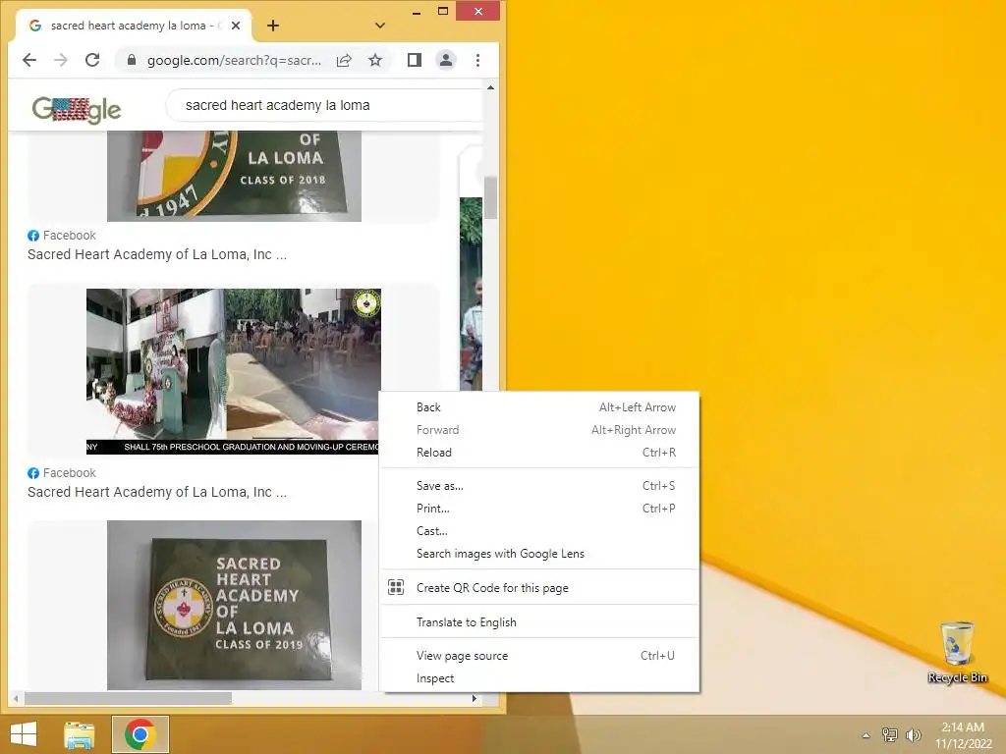Open result title below the Class of 2018 image

pyautogui.click(x=157, y=254)
